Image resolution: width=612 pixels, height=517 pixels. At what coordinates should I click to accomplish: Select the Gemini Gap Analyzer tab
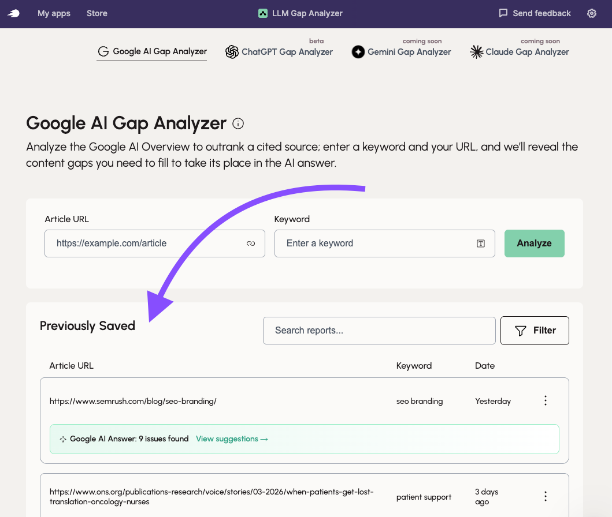402,52
